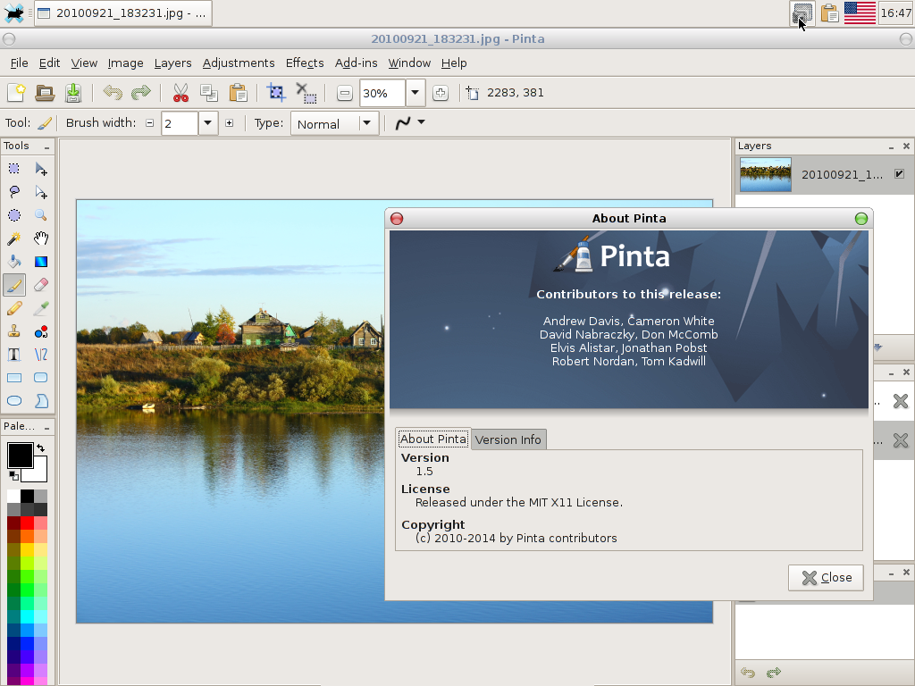The width and height of the screenshot is (915, 686).
Task: Click the Cut scissors icon
Action: pyautogui.click(x=180, y=93)
